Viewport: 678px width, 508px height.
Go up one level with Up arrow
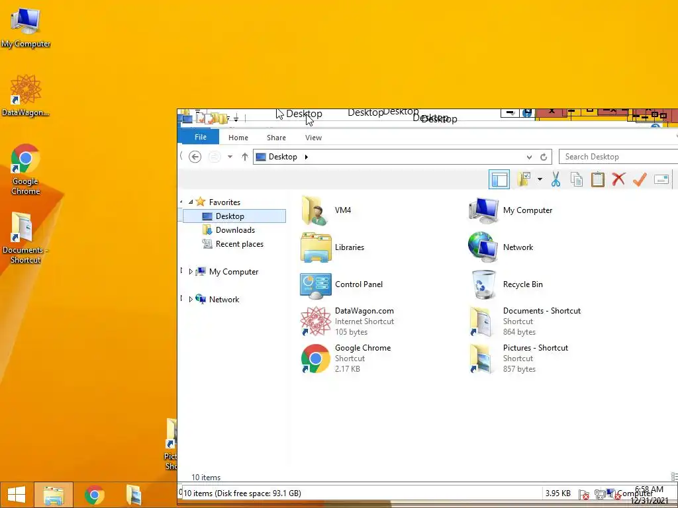click(245, 157)
